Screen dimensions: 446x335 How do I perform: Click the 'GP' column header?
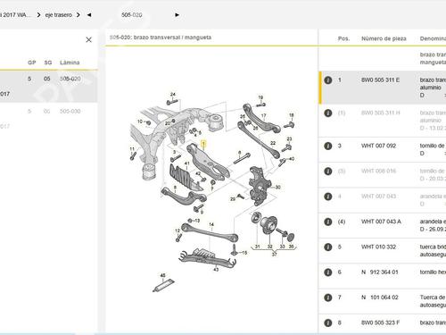point(32,63)
